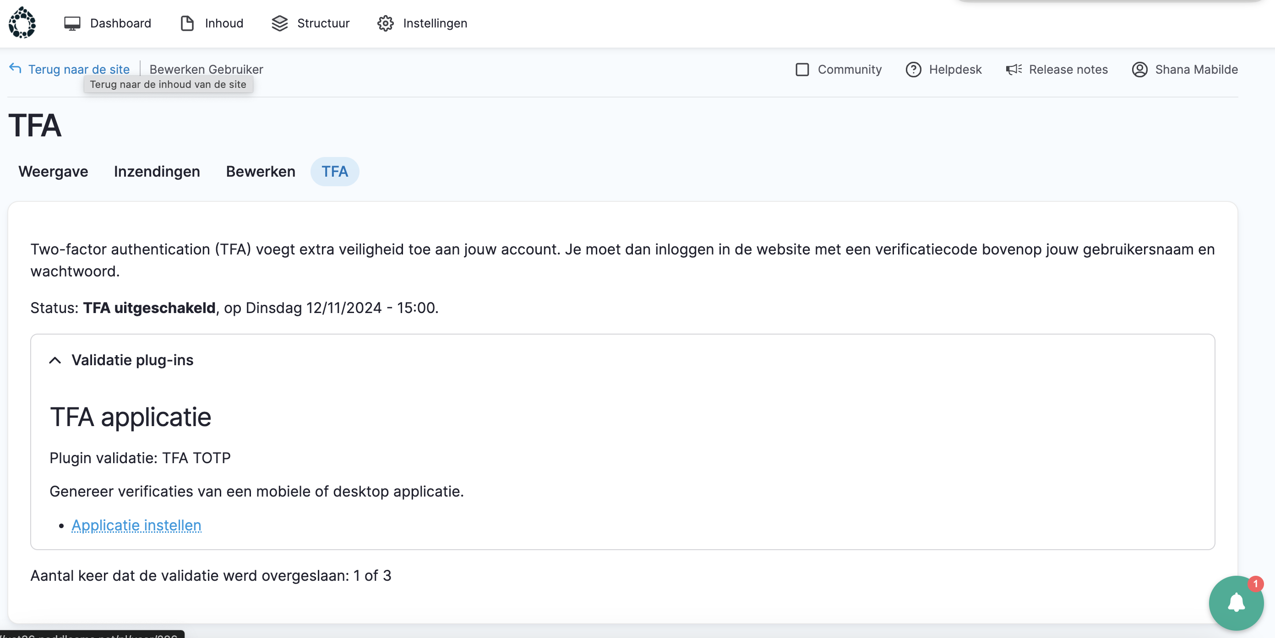Click the Shana Mabilde user avatar icon

pos(1139,70)
